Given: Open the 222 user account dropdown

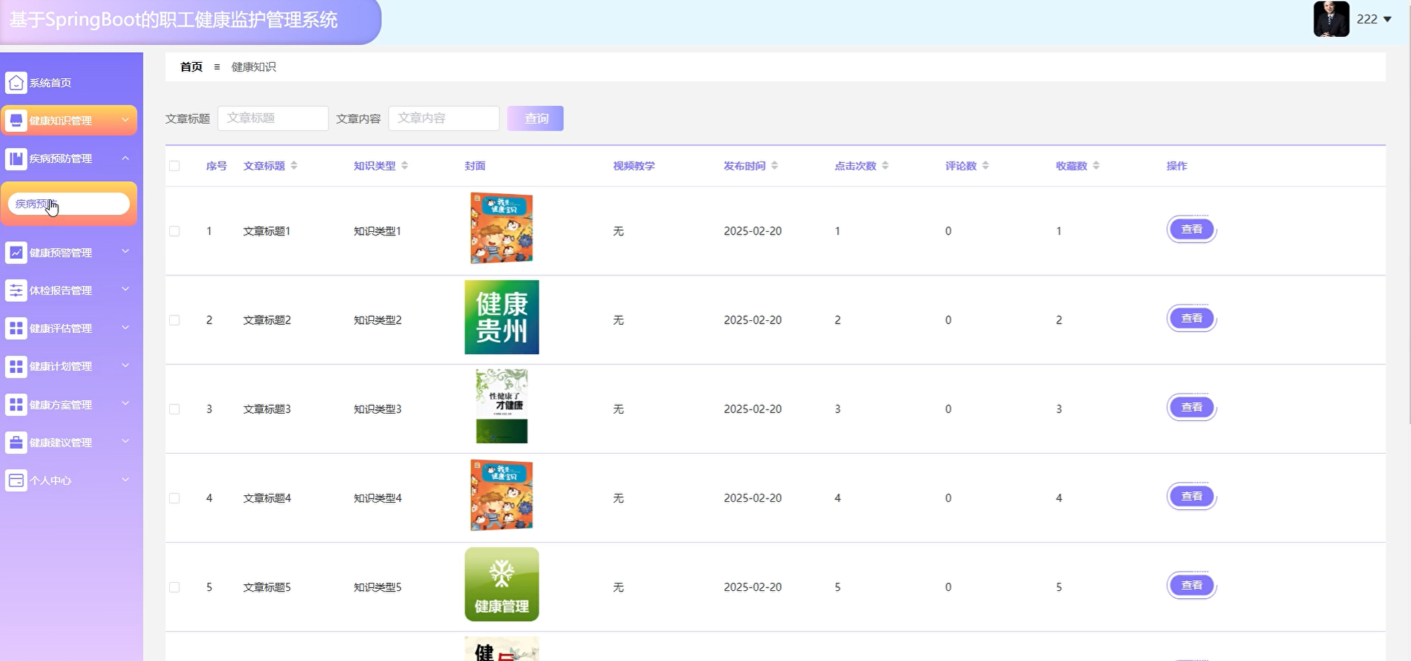Looking at the screenshot, I should click(1372, 19).
